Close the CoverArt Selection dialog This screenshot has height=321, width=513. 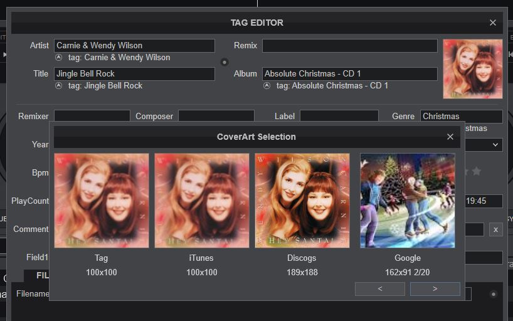click(450, 137)
